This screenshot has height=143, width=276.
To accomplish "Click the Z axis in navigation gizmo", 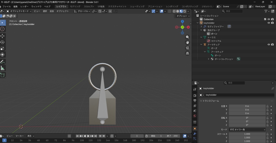I will pos(182,21).
